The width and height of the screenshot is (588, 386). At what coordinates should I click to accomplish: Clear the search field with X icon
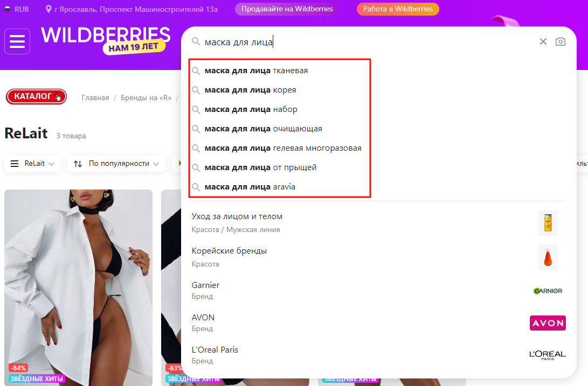[543, 41]
